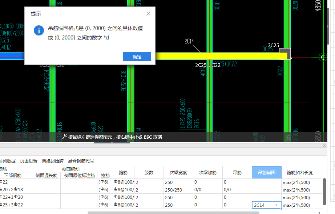Click the 侧面通长筋 column header
The image size is (335, 214).
click(x=46, y=176)
